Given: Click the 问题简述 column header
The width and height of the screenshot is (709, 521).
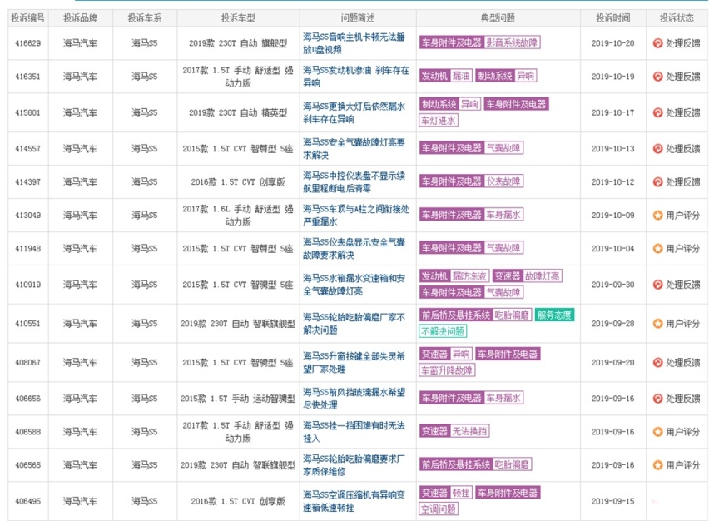Looking at the screenshot, I should (358, 18).
